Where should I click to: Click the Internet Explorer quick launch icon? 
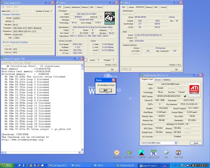[27, 165]
